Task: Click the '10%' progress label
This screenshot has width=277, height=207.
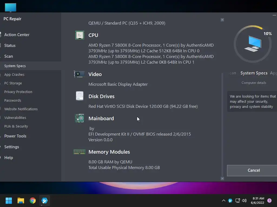Action: [x=268, y=34]
